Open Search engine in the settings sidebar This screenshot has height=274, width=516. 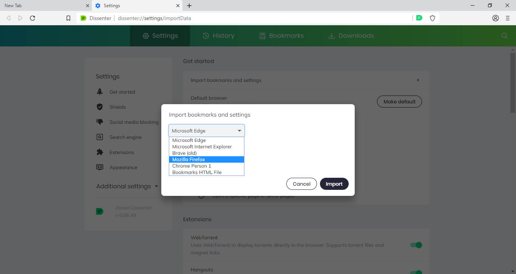tap(125, 137)
